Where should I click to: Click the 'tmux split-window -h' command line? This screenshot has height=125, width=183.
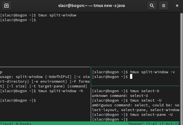pos(61,91)
